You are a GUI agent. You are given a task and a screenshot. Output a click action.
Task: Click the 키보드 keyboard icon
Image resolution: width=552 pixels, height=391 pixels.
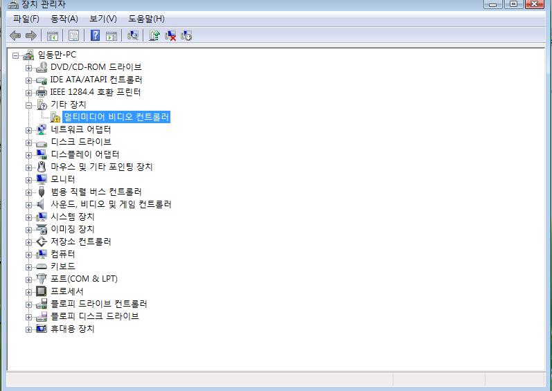click(x=42, y=266)
